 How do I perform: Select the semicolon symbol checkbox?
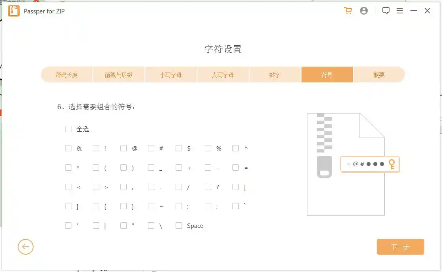[208, 207]
